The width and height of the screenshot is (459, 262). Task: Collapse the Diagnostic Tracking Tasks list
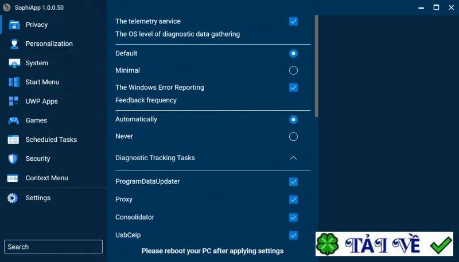pos(293,158)
